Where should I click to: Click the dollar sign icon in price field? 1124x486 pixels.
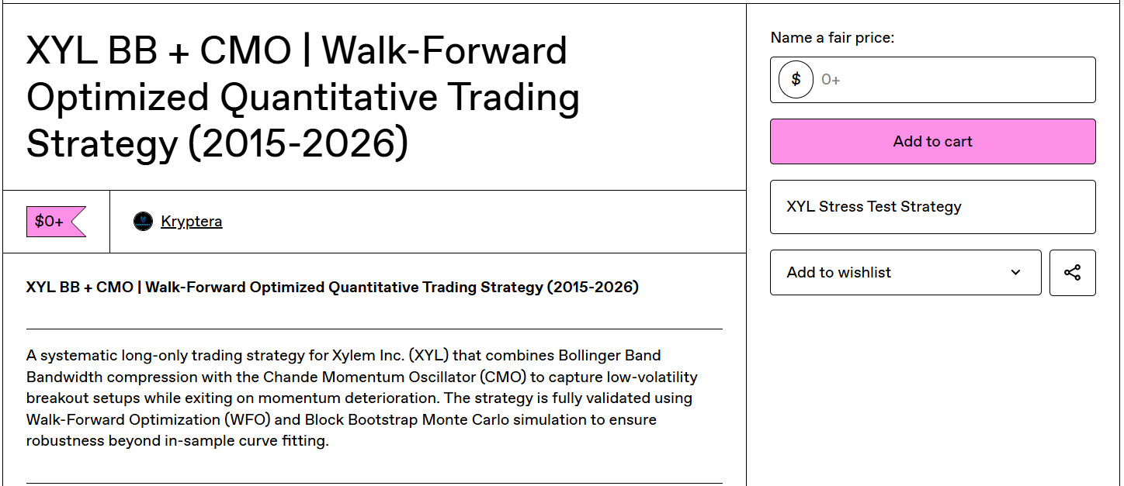coord(796,80)
